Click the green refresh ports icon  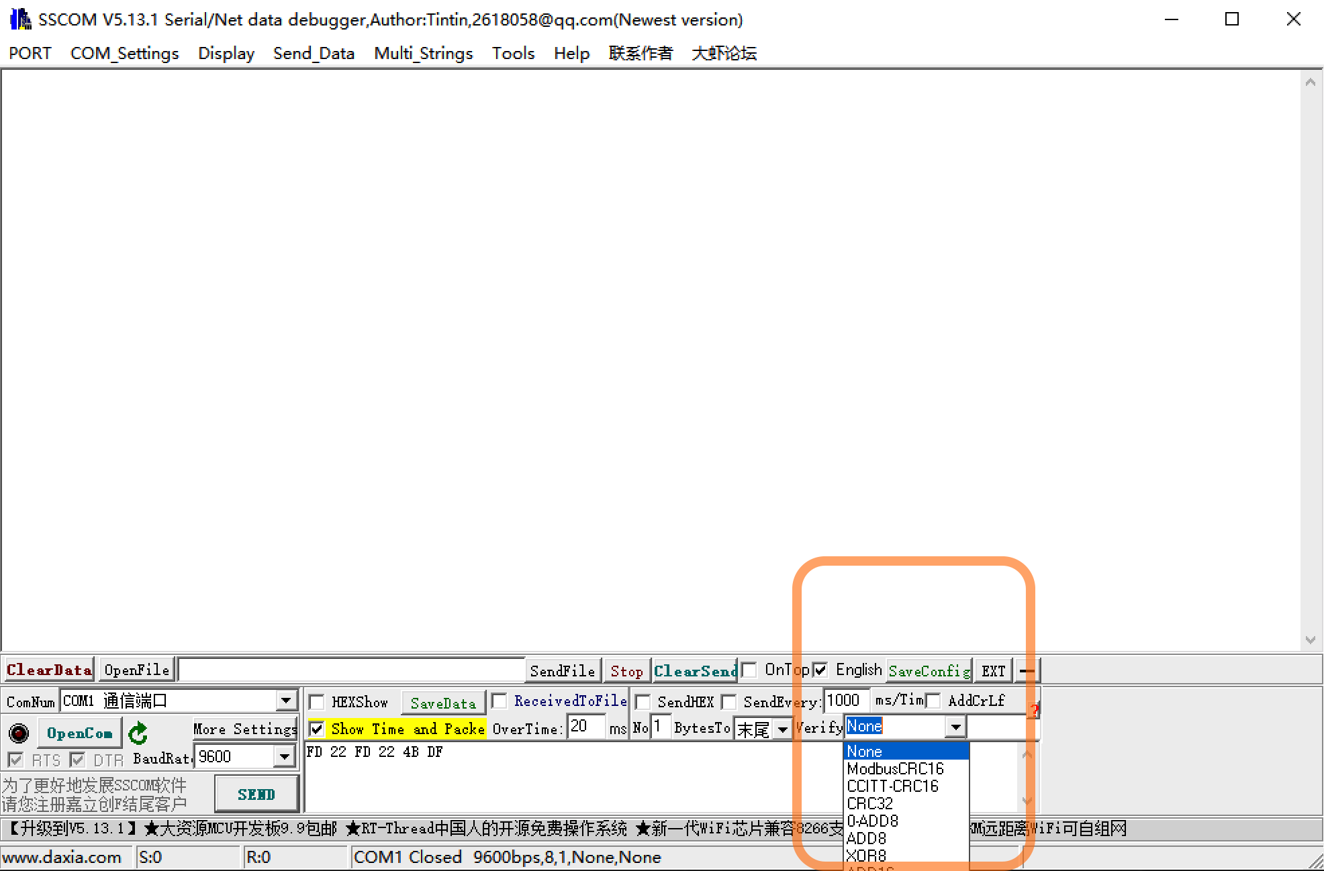pos(138,733)
